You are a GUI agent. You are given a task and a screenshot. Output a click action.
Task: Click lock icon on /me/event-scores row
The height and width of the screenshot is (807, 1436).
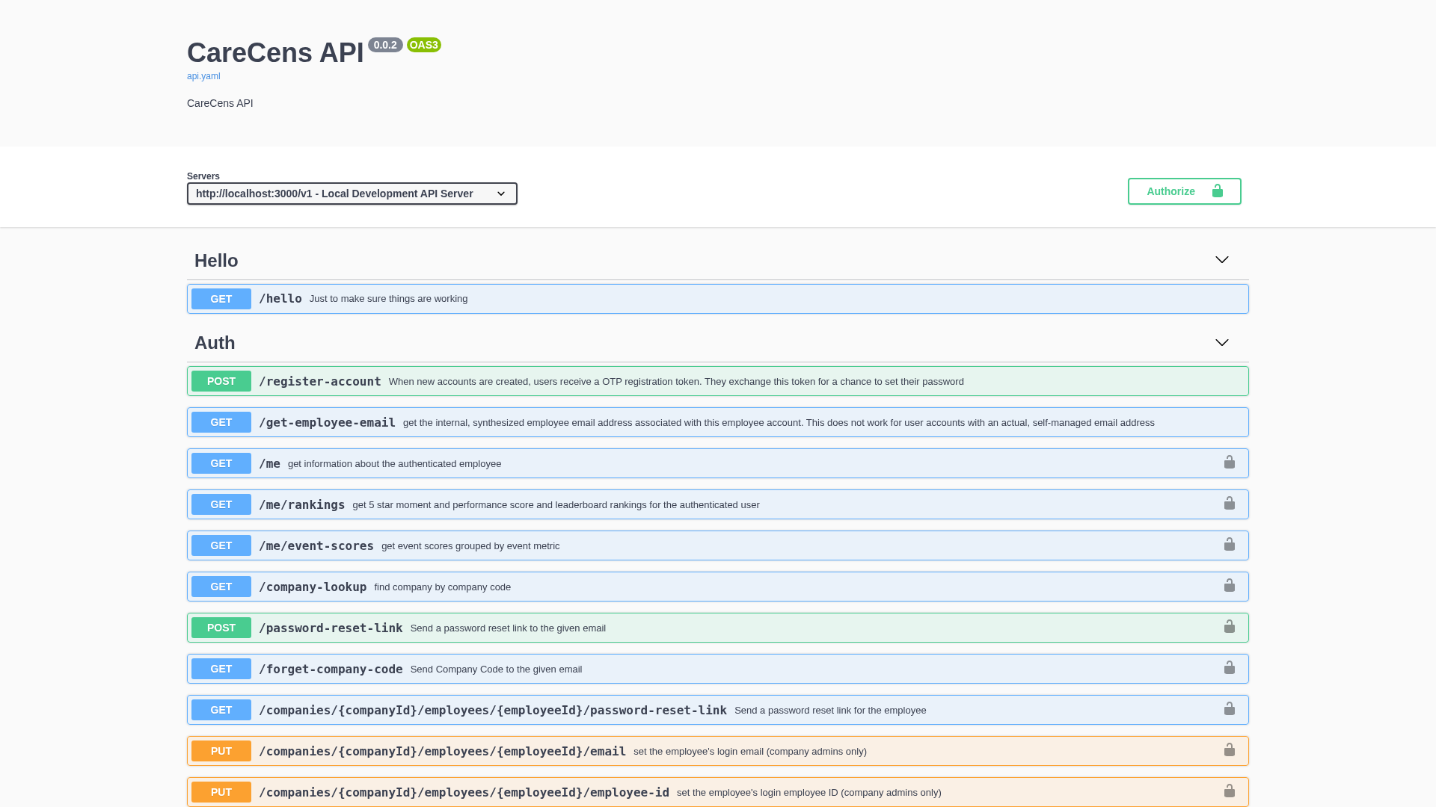click(1229, 545)
